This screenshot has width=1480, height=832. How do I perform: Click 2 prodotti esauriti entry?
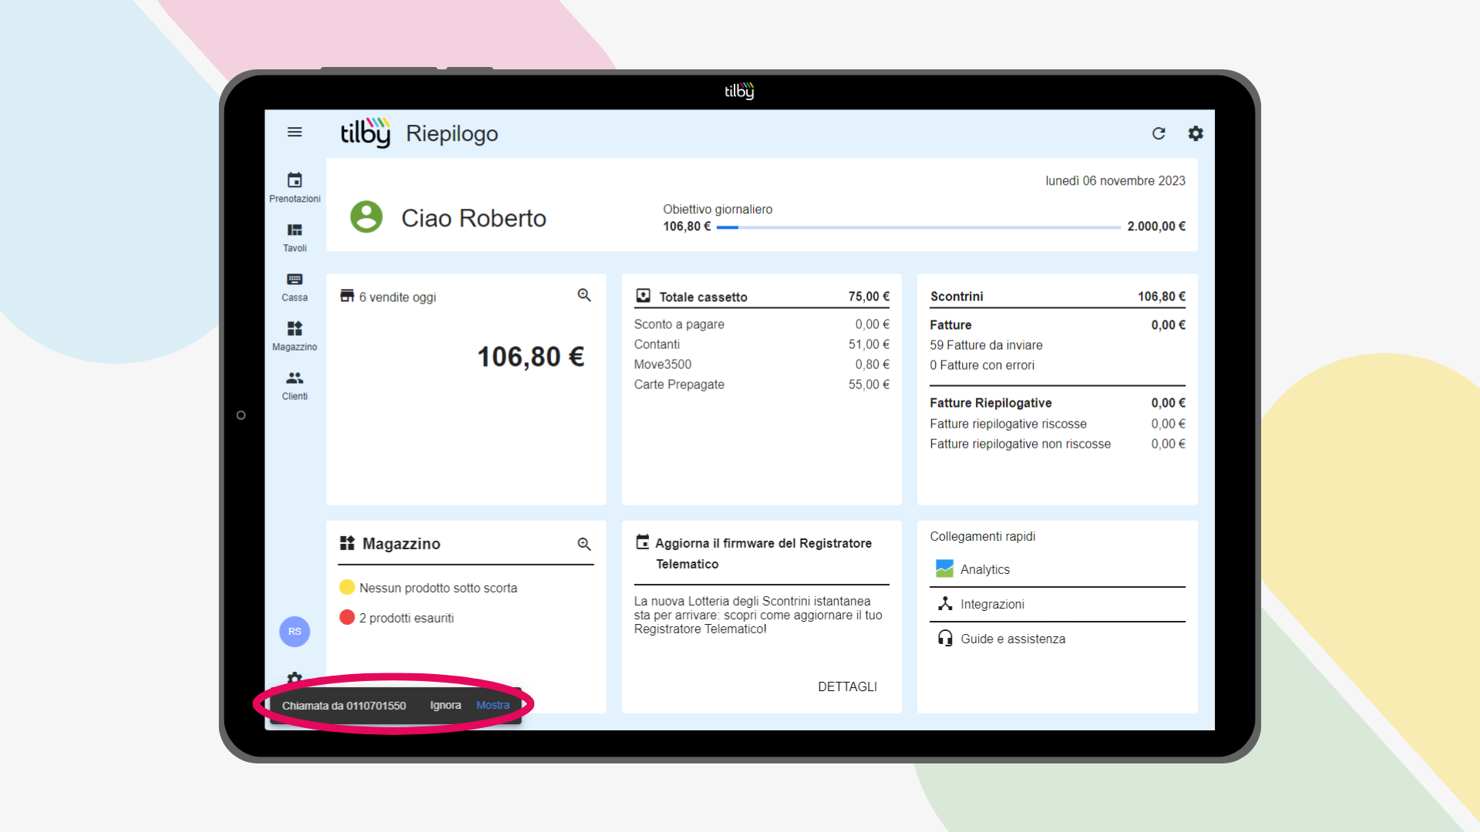(406, 618)
